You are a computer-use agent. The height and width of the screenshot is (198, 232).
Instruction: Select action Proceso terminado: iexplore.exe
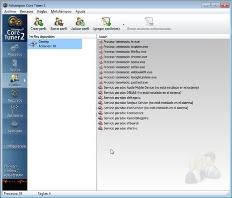[126, 47]
